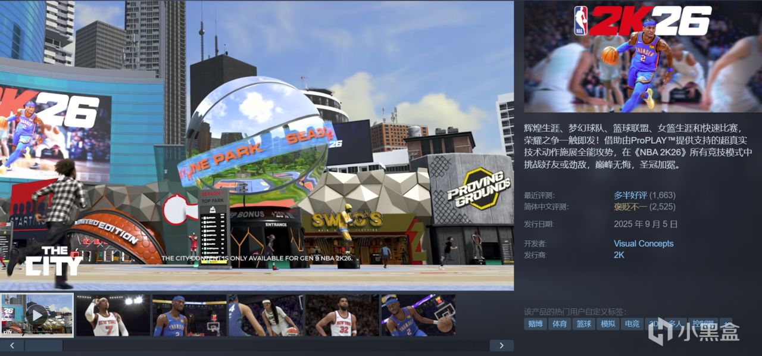
Task: Click the 开发者 label
Action: [x=535, y=243]
